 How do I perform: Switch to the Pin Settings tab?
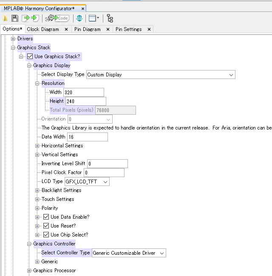(x=128, y=29)
